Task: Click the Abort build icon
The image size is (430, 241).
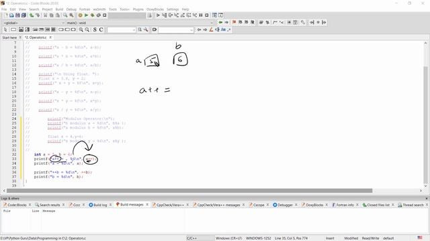Action: pos(105,15)
